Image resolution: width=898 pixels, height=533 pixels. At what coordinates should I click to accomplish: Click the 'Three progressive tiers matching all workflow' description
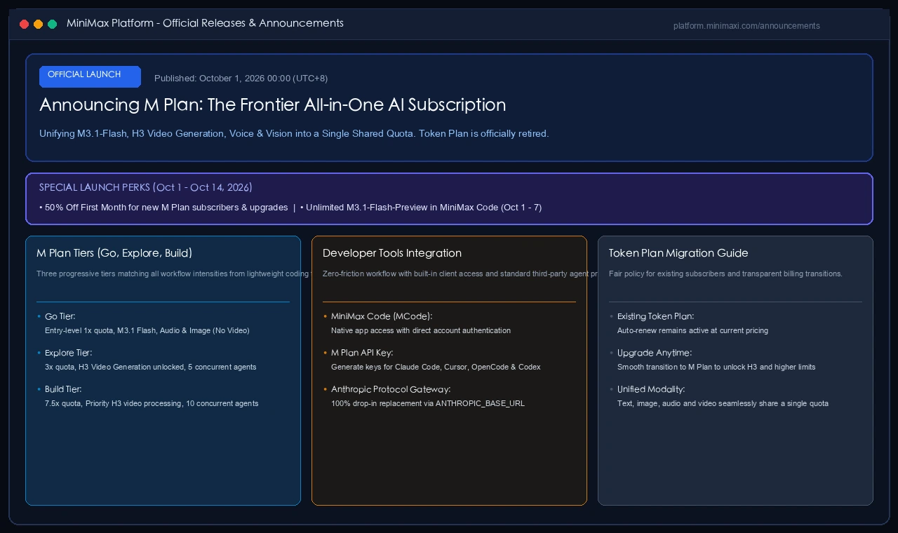pyautogui.click(x=173, y=274)
